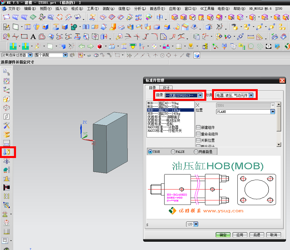Open Layer Settings stacked-sheets icon
290x250 pixels.
[x=196, y=37]
